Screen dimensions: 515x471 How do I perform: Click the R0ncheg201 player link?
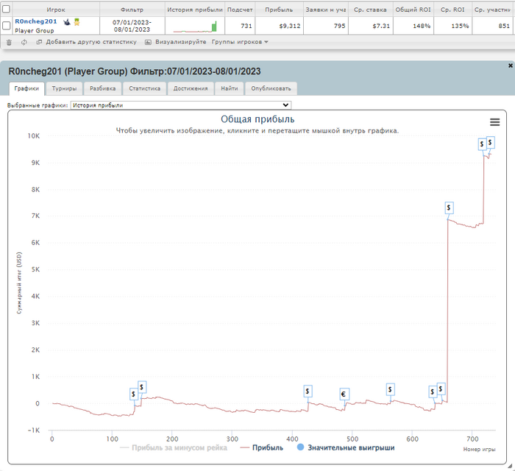click(x=36, y=21)
